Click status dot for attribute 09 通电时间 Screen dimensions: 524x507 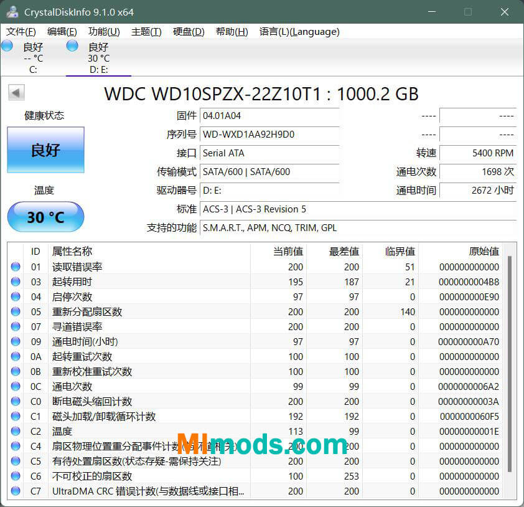[16, 341]
